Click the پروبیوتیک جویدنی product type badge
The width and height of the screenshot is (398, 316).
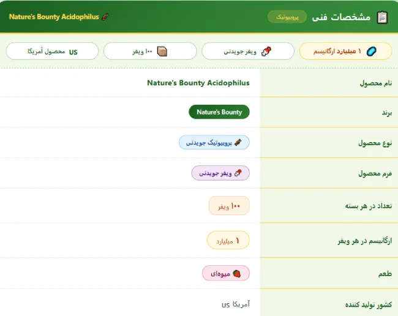pos(214,143)
